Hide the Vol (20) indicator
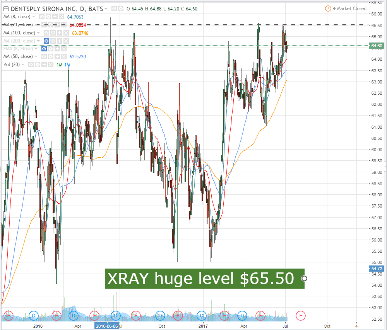This screenshot has width=387, height=330. (31, 65)
